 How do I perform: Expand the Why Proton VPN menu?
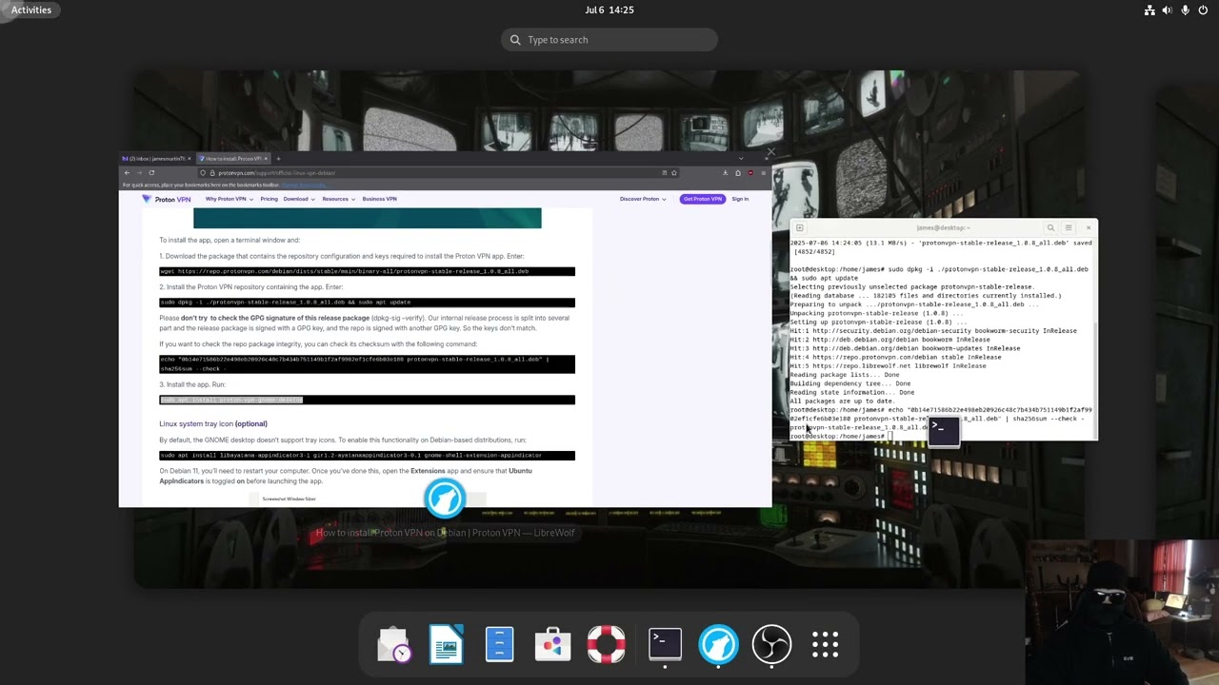[229, 199]
